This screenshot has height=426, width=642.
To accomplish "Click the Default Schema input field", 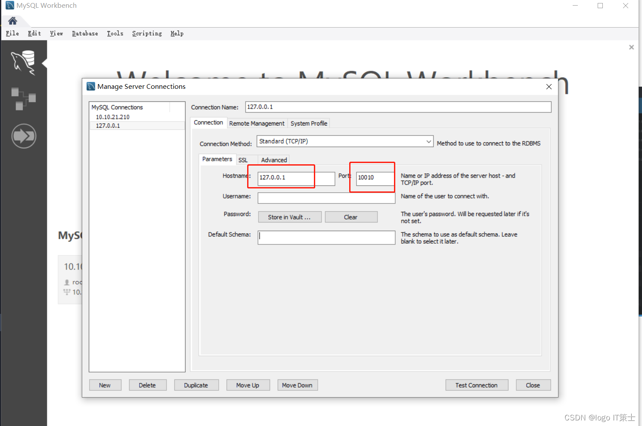I will [326, 238].
